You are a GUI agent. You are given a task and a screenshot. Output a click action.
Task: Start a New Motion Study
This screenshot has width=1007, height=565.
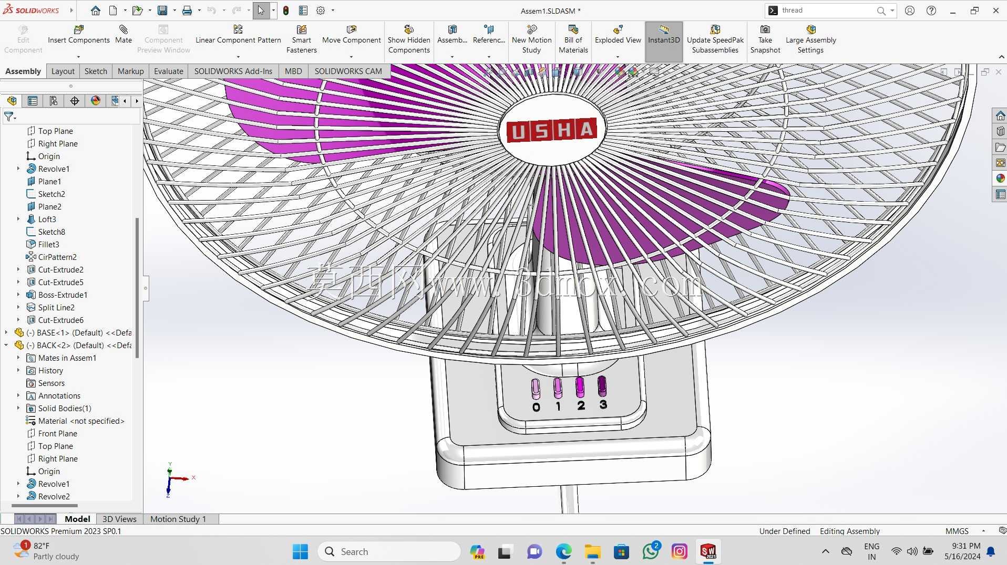coord(532,39)
